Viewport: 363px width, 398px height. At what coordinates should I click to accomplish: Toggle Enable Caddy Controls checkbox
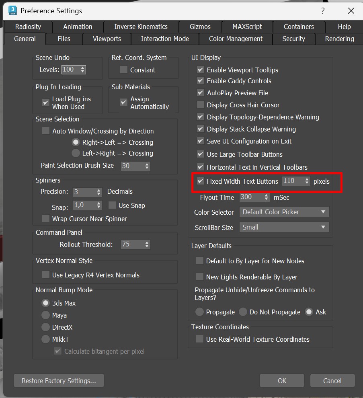click(x=201, y=81)
